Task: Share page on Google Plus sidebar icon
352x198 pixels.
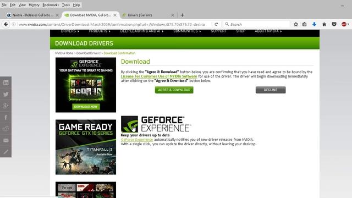Action: [x=6, y=106]
